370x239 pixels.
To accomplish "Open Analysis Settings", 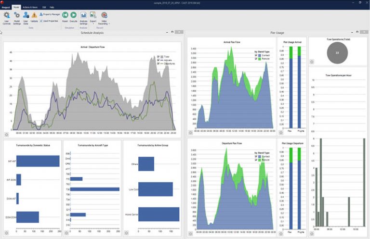I will pyautogui.click(x=83, y=17).
